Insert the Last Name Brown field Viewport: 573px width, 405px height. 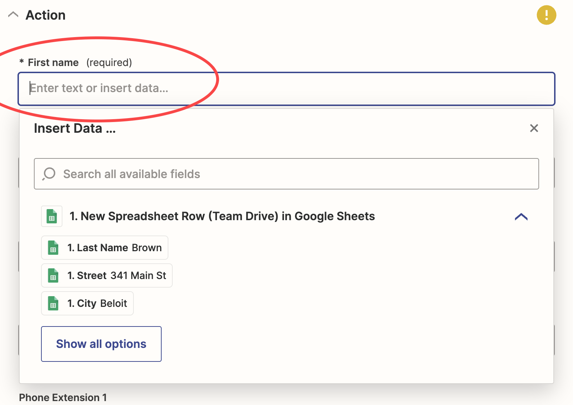point(105,248)
